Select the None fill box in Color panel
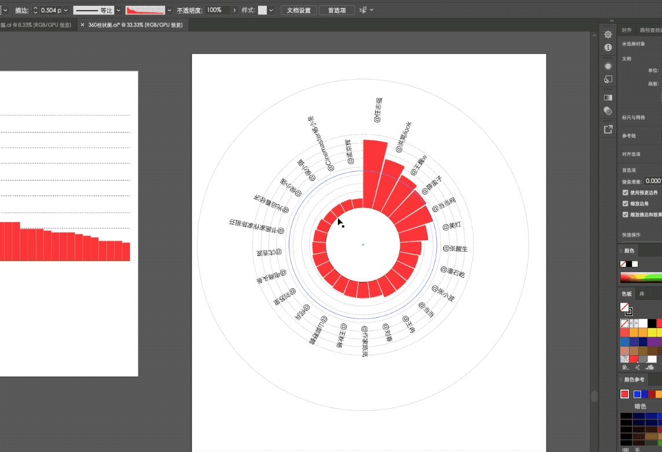Screen dimensions: 662x452 pyautogui.click(x=623, y=264)
